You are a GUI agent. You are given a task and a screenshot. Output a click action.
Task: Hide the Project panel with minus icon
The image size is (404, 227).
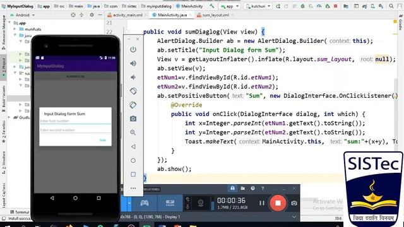(x=100, y=15)
